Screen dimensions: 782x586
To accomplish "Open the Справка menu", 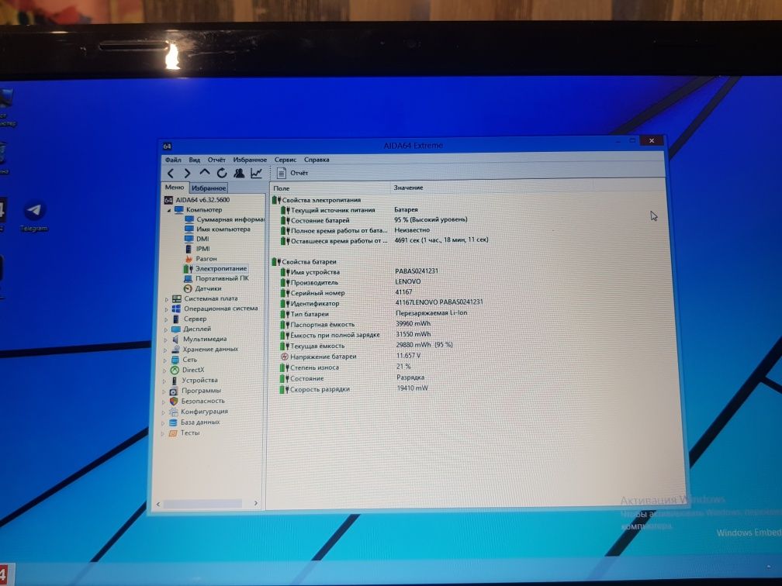I will [x=317, y=160].
